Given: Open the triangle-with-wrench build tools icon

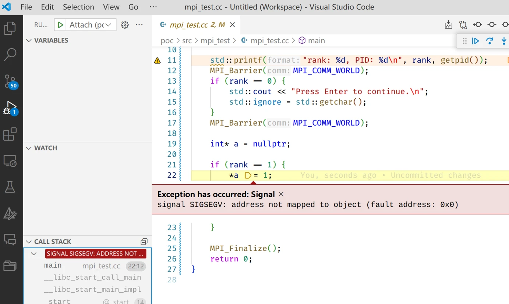Looking at the screenshot, I should coord(10,213).
